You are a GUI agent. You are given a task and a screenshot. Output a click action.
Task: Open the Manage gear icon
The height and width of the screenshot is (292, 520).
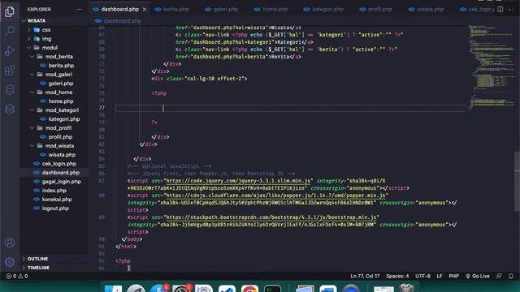click(10, 262)
